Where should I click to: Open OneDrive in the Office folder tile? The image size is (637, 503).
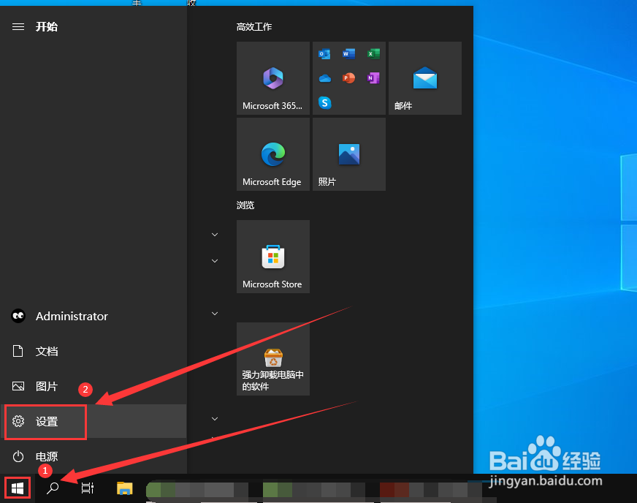324,78
